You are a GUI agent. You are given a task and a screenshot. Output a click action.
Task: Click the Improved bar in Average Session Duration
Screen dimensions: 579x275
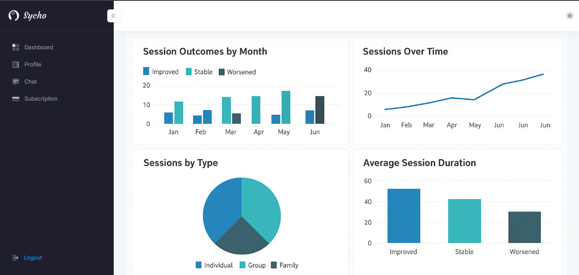click(x=403, y=216)
